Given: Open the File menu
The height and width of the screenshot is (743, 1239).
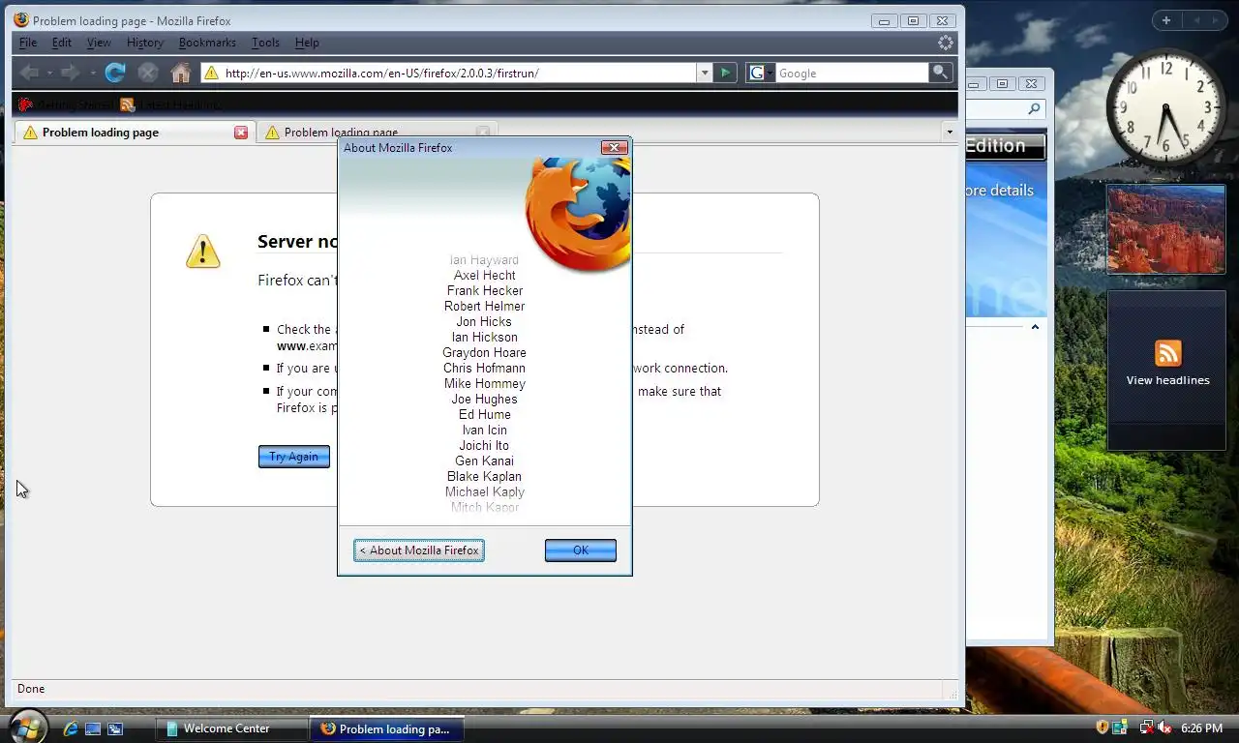Looking at the screenshot, I should click(28, 43).
